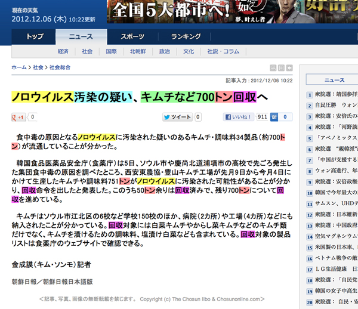The width and height of the screenshot is (358, 309).
Task: Click the top banner advertisement
Action: [233, 11]
